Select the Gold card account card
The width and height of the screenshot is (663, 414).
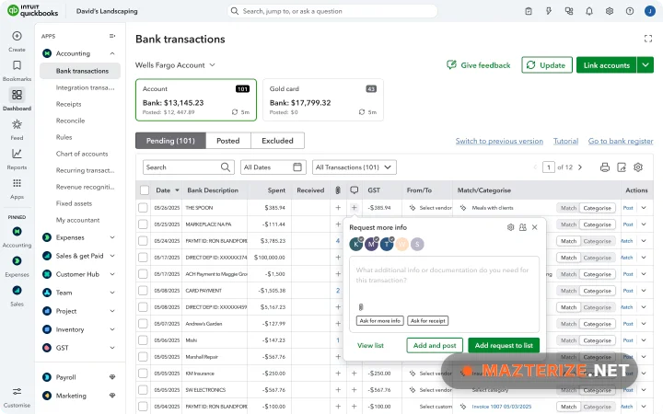(x=323, y=100)
